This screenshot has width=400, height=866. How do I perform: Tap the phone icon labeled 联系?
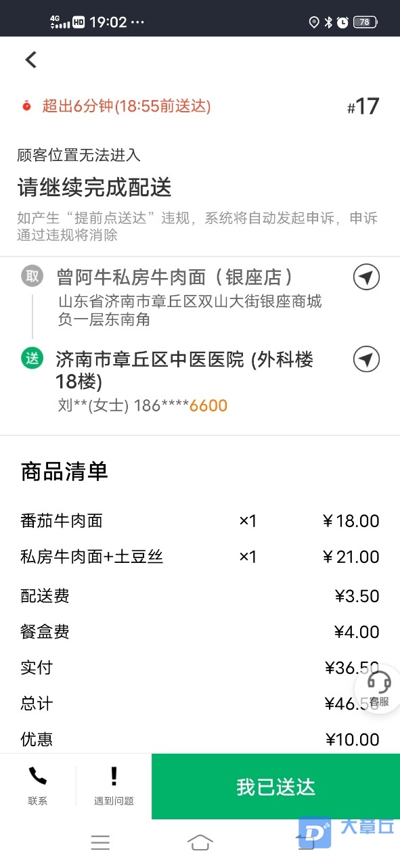click(x=38, y=785)
